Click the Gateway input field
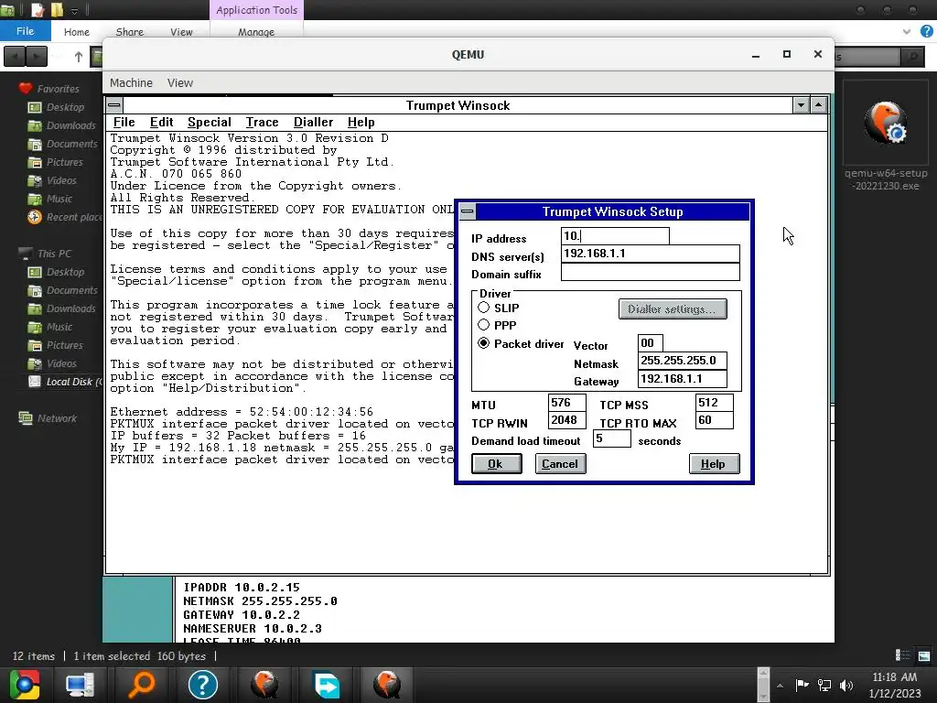Viewport: 937px width, 703px height. (683, 378)
